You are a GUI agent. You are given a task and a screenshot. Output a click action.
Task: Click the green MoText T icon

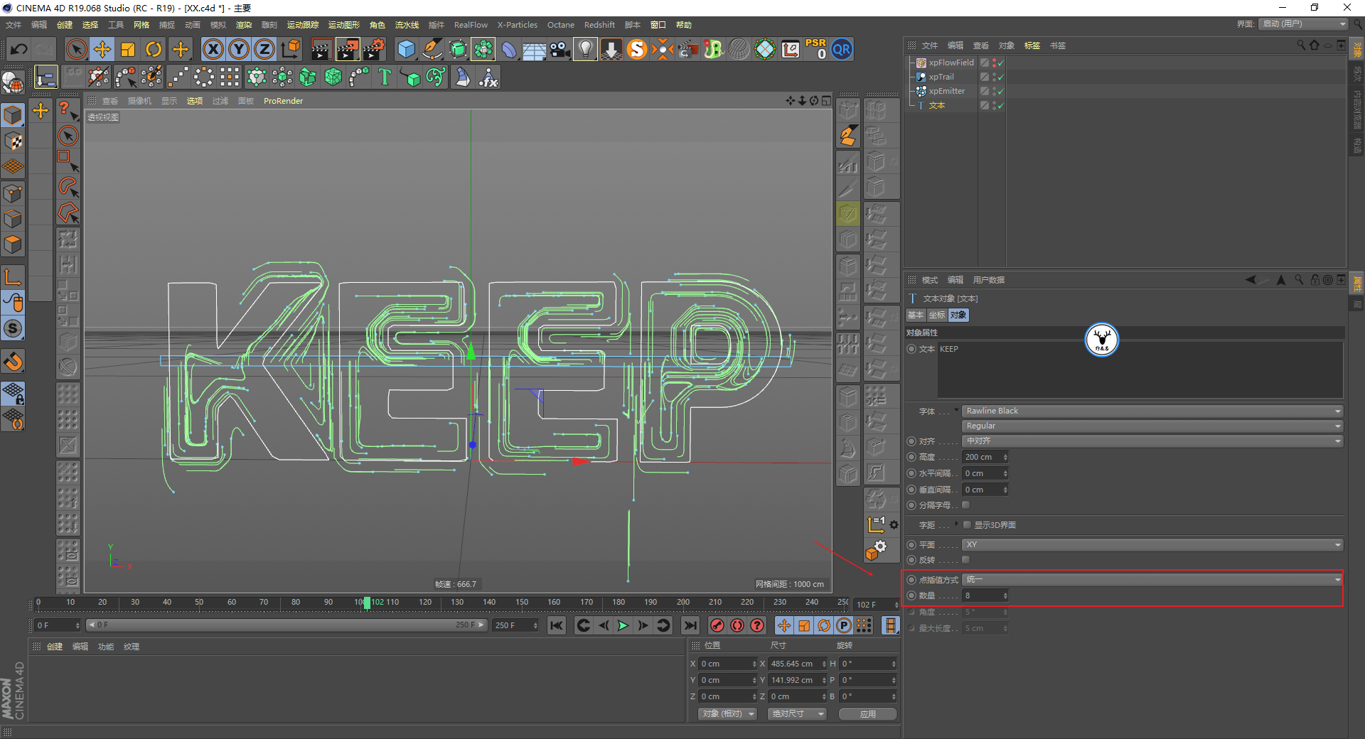coord(385,77)
